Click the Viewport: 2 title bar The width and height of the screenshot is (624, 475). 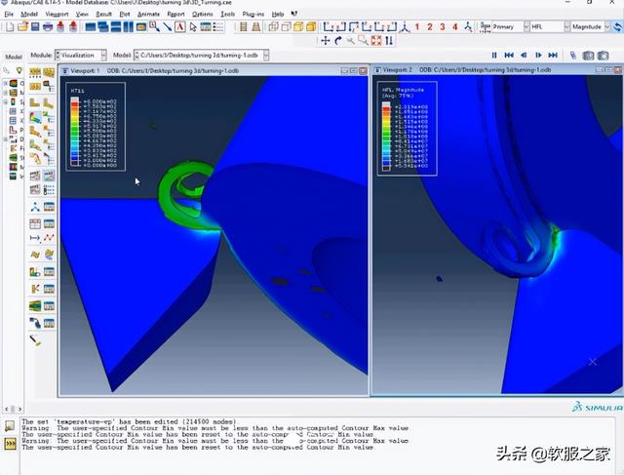point(496,70)
